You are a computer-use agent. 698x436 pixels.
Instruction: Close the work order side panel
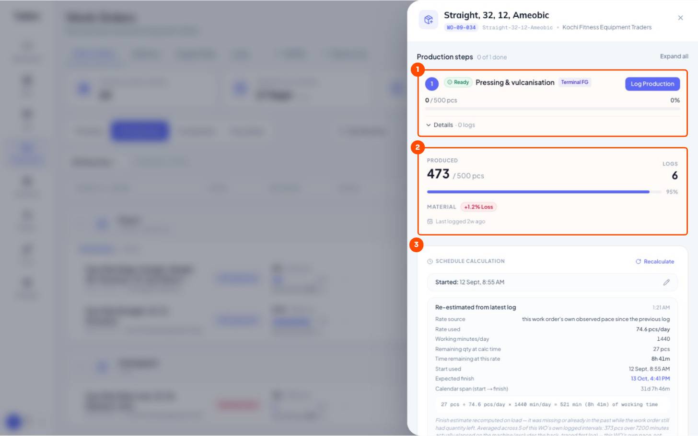tap(680, 18)
